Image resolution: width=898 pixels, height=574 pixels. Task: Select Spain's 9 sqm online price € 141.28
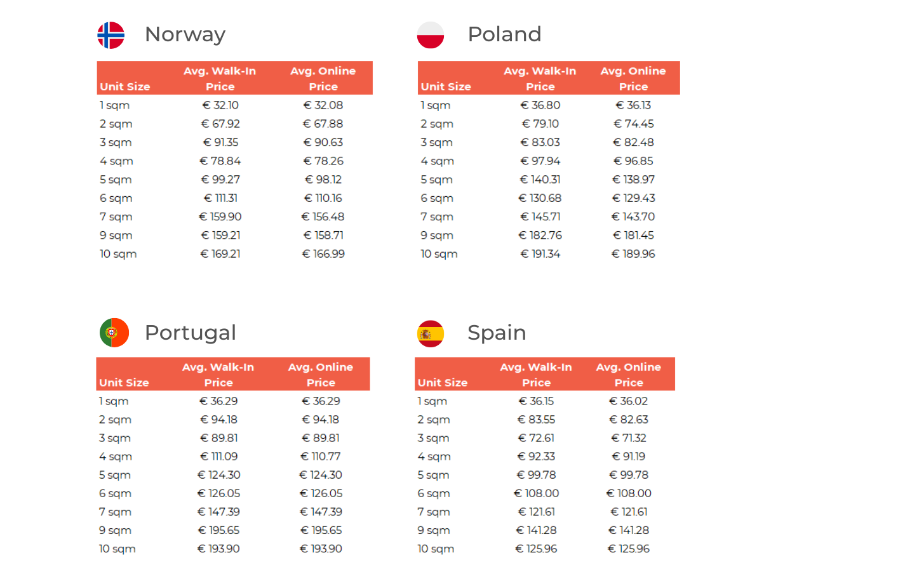[x=629, y=530]
